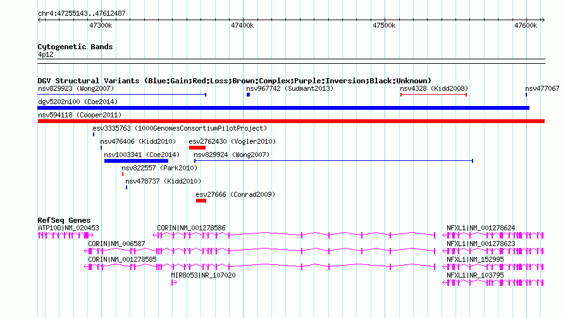
Task: Select the nsv829924 (Wong2007) blue line
Action: pos(333,161)
